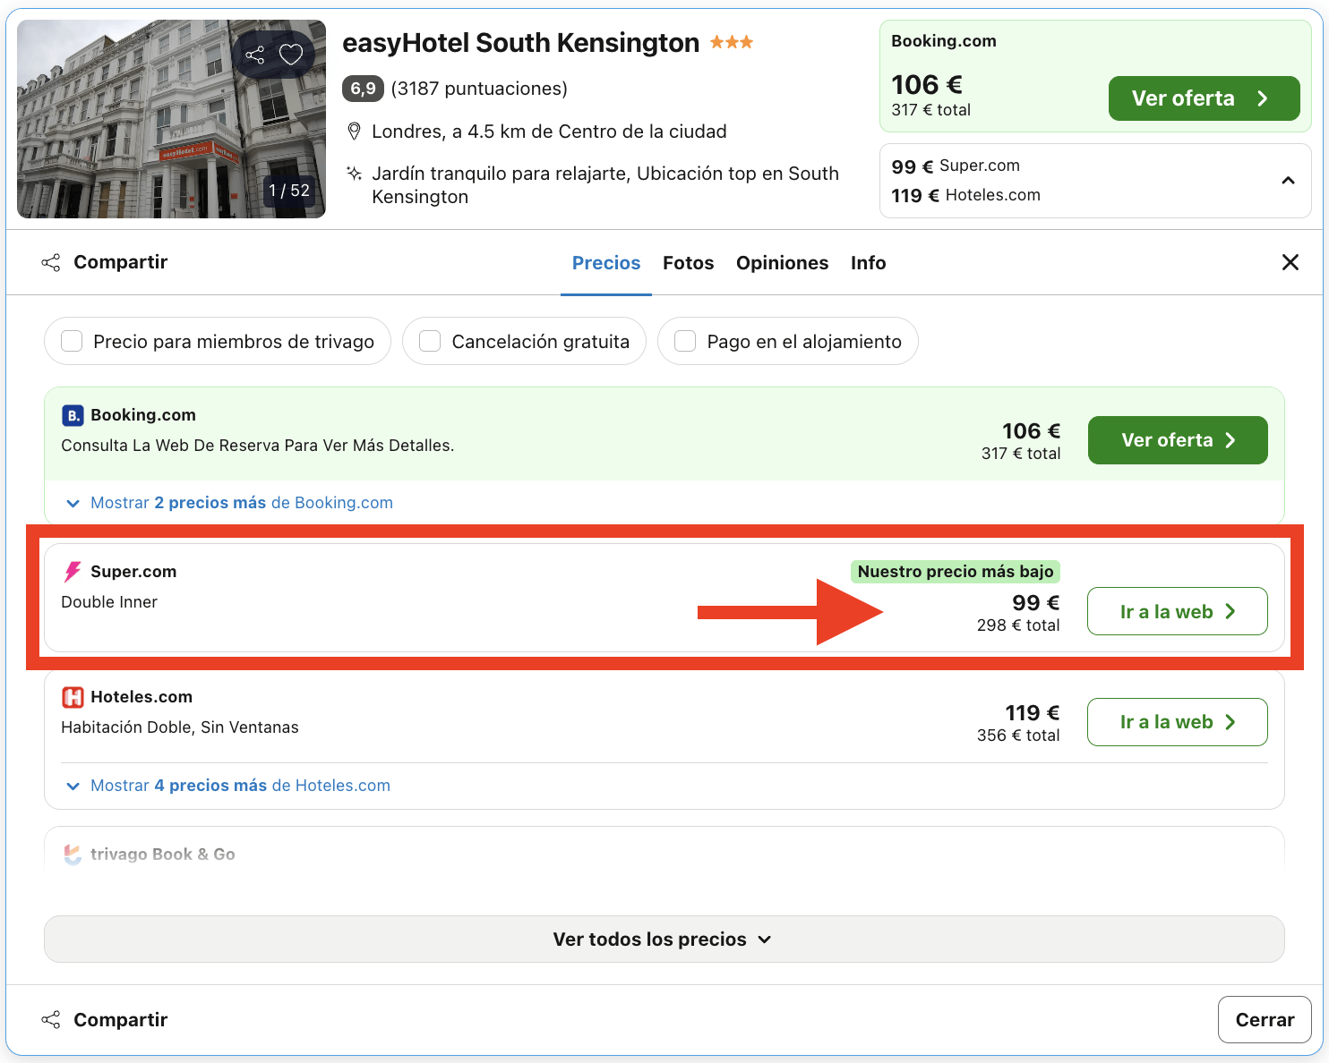Switch to the Fotos tab
1329x1063 pixels.
tap(688, 262)
